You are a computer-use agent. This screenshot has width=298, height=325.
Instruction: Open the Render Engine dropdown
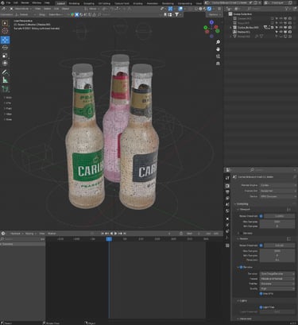(278, 185)
